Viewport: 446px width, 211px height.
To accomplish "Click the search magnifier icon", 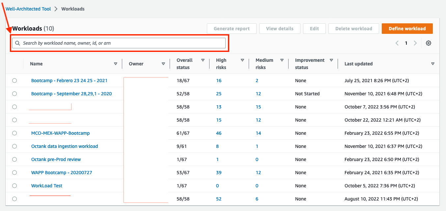I will [x=17, y=43].
